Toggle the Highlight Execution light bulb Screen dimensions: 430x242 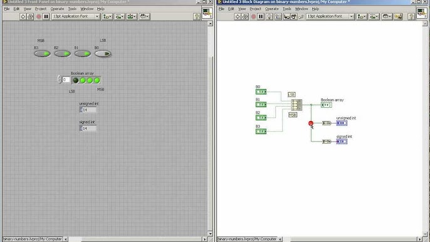pos(270,16)
